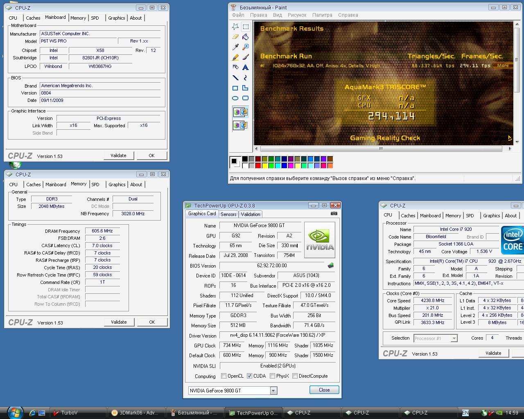Click OK in Mainboard CPU-Z window
This screenshot has width=524, height=419.
[x=151, y=155]
